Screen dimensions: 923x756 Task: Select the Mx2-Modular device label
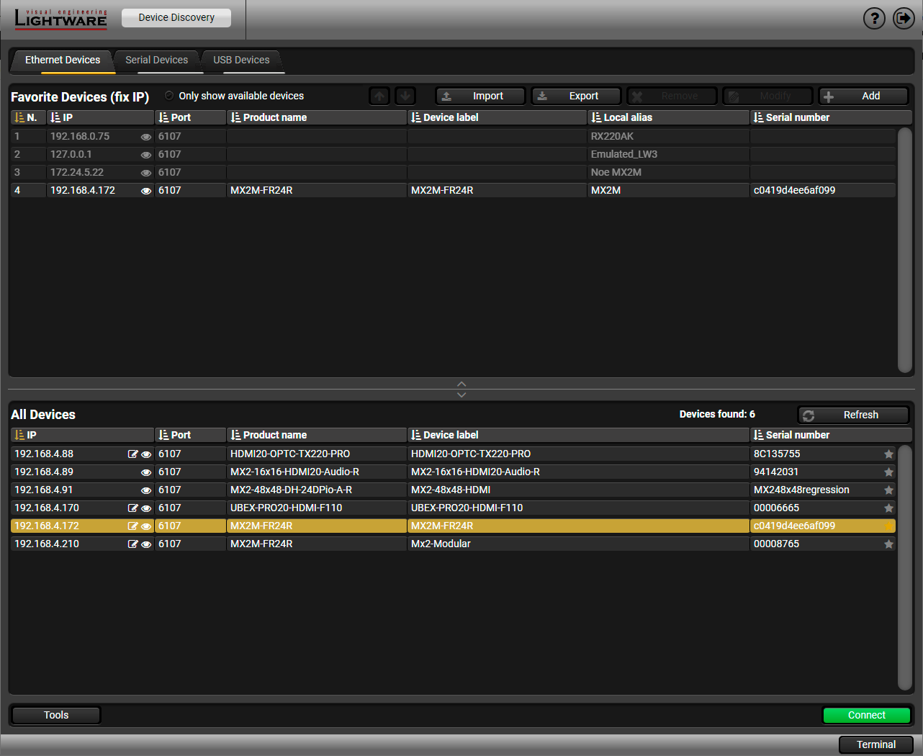pos(579,544)
